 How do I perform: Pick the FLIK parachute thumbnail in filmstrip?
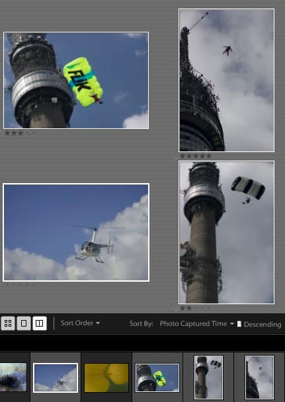(x=157, y=378)
